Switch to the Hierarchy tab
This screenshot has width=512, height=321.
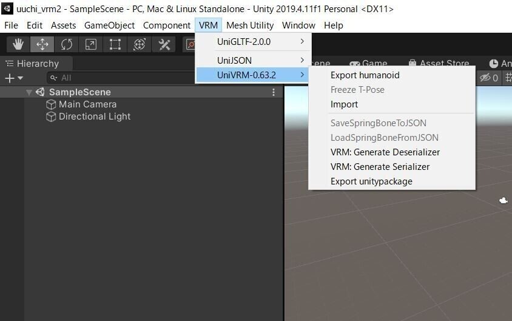point(36,63)
